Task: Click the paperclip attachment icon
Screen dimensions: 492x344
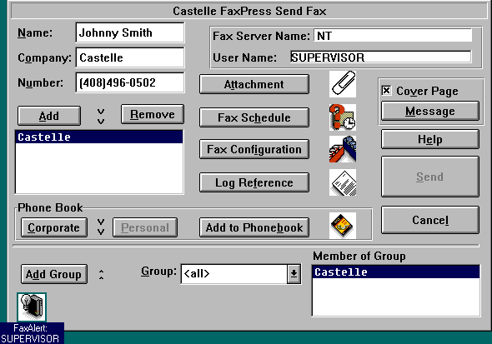Action: point(343,84)
